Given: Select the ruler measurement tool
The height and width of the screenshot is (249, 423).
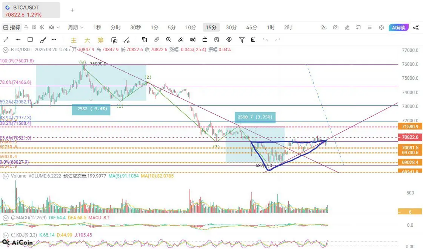Looking at the screenshot, I should coord(157,40).
